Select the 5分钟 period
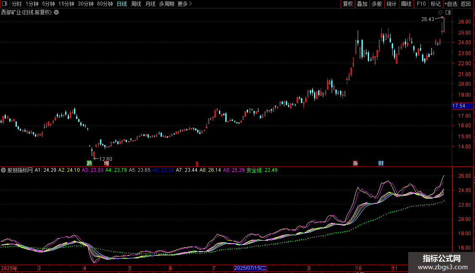The image size is (475, 273). point(48,4)
